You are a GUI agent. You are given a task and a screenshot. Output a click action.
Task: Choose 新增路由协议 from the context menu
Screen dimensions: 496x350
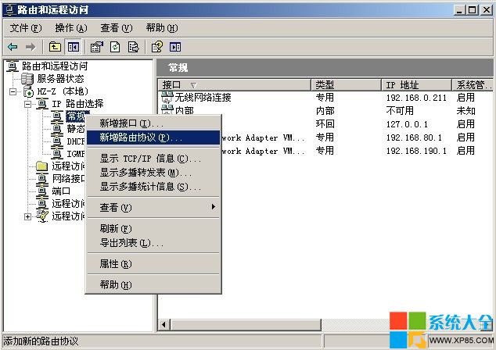point(140,137)
